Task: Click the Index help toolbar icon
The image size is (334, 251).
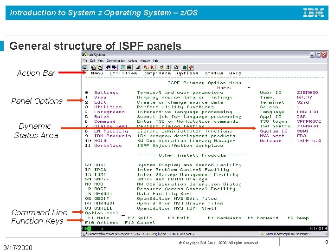Action: pyautogui.click(x=191, y=68)
